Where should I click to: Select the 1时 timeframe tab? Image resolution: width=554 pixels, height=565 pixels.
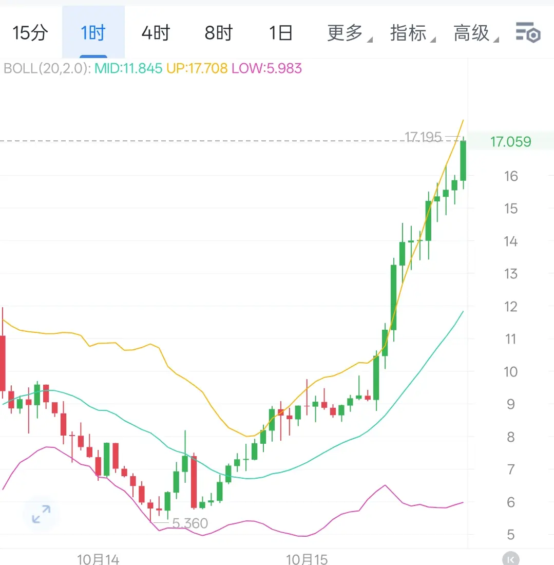pyautogui.click(x=93, y=33)
